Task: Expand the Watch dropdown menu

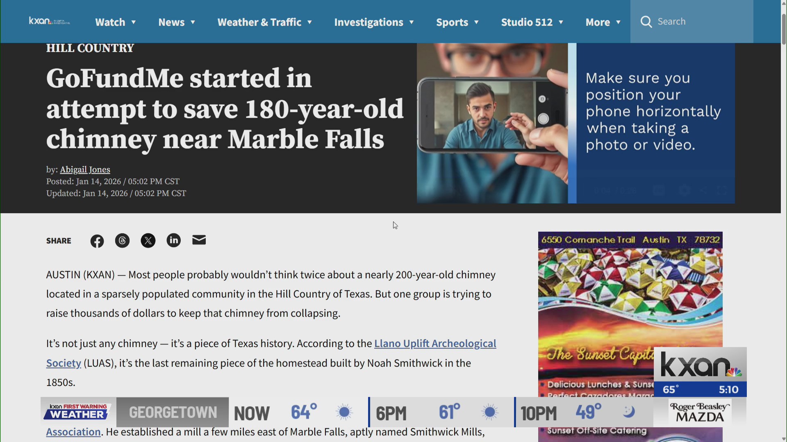Action: tap(115, 22)
